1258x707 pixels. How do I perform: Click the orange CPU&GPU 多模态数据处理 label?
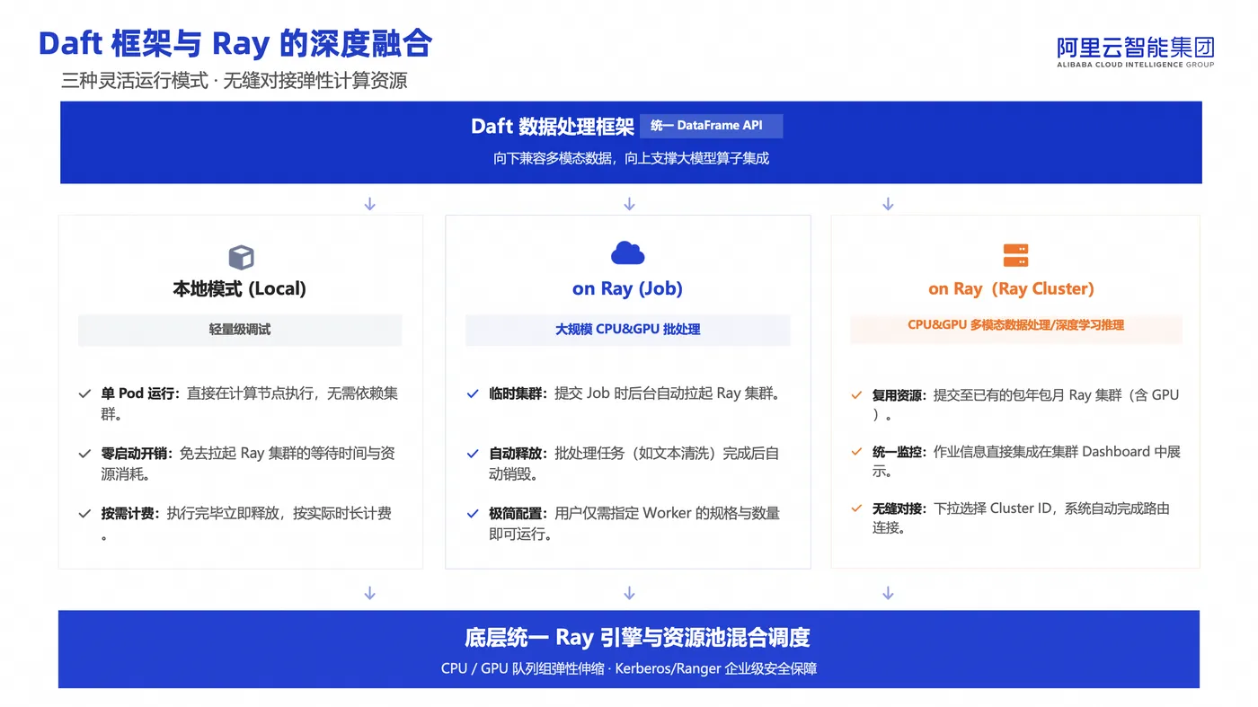point(1015,325)
